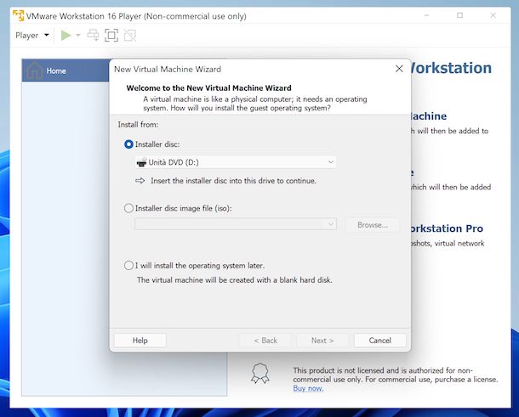
Task: Click the Home house icon
Action: click(x=35, y=70)
